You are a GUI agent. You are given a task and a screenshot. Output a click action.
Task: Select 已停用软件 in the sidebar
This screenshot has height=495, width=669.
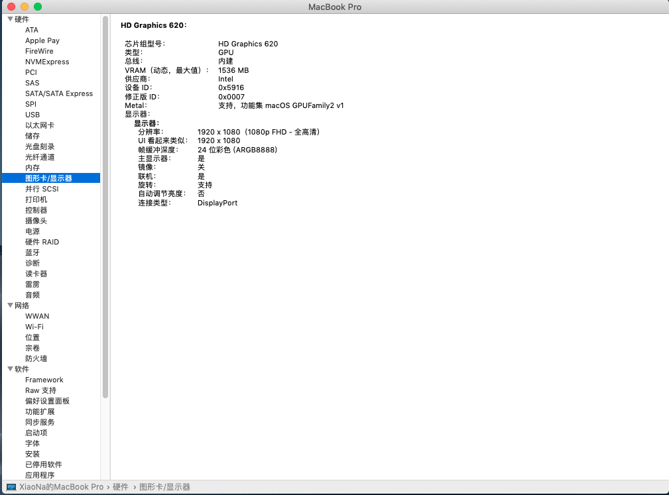(x=44, y=465)
